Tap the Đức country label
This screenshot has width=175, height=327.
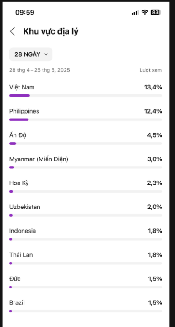point(15,278)
